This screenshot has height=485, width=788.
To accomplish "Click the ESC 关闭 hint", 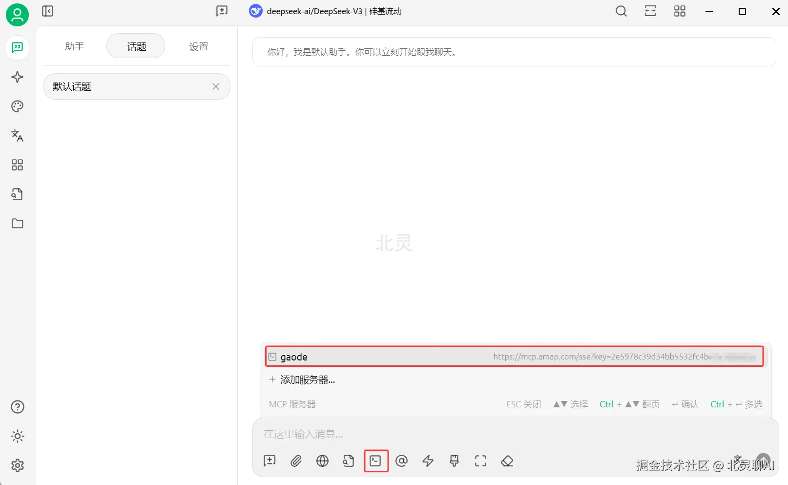I will 524,404.
